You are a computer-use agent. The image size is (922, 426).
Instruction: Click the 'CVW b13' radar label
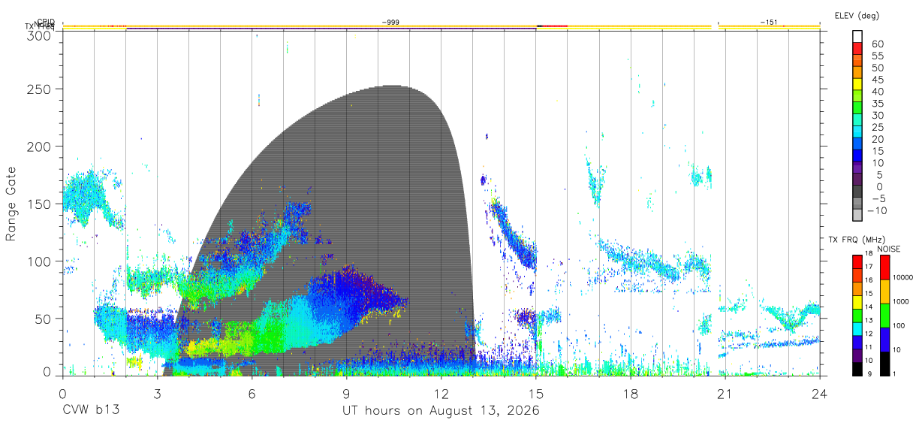(91, 411)
